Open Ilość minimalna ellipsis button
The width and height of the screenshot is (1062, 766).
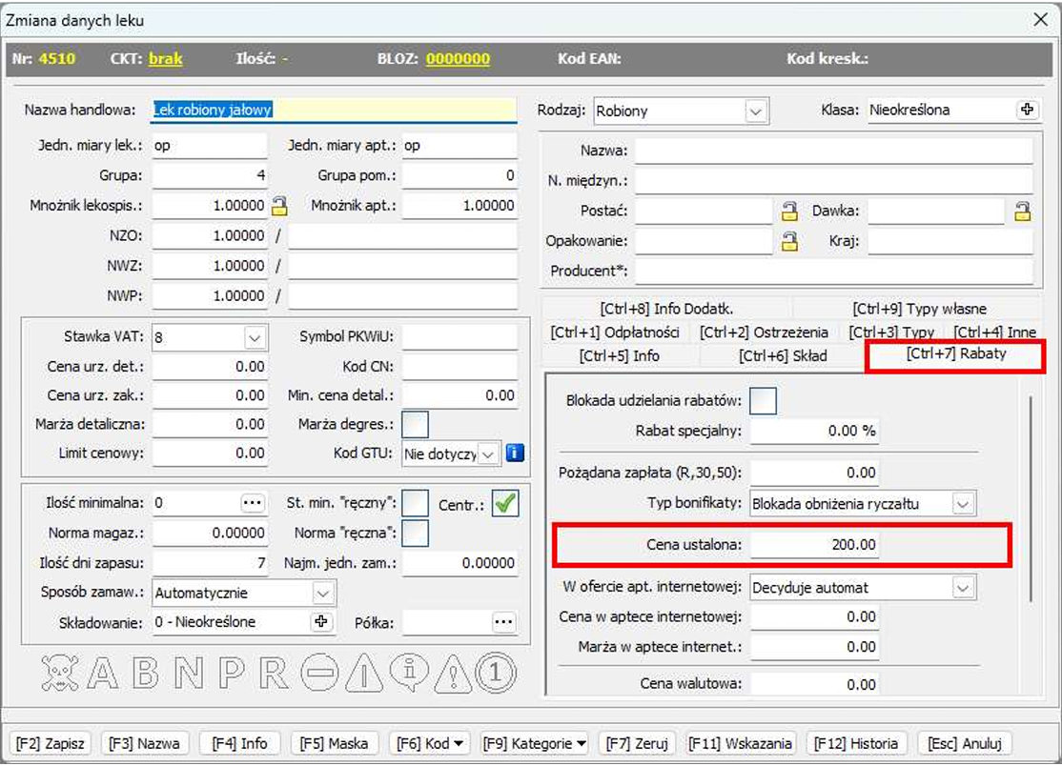pos(252,503)
